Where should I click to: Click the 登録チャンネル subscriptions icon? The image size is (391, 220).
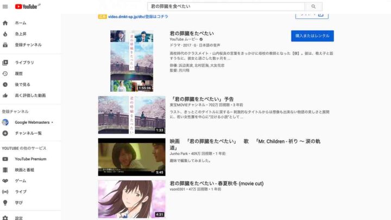point(5,45)
